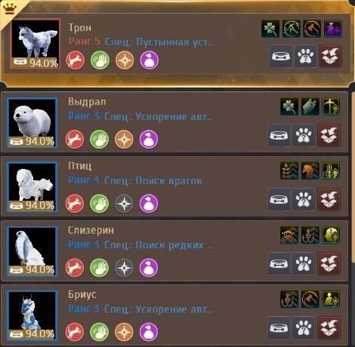This screenshot has width=355, height=347.
Task: Toggle Слизерин's gray compass skill off/on
Action: pos(124,268)
